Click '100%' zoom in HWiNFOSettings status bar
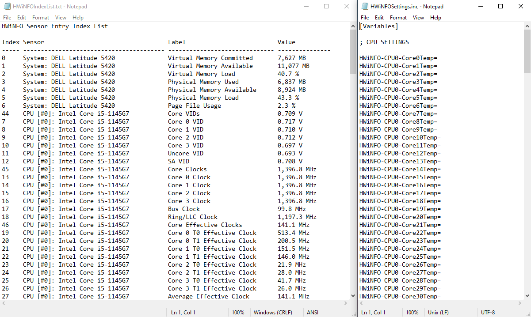This screenshot has height=317, width=531. [x=412, y=312]
